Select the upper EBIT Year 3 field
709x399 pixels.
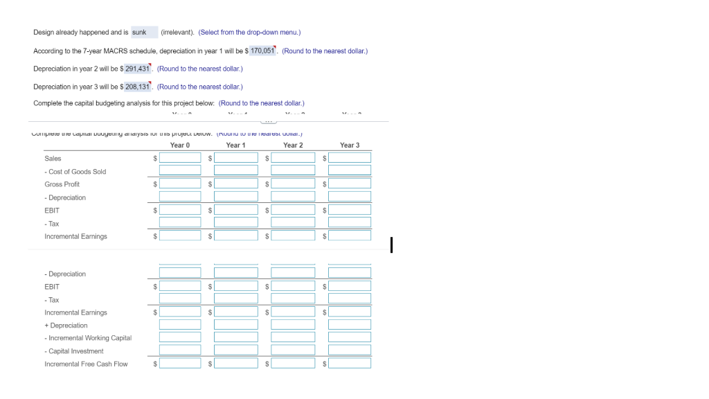(350, 209)
